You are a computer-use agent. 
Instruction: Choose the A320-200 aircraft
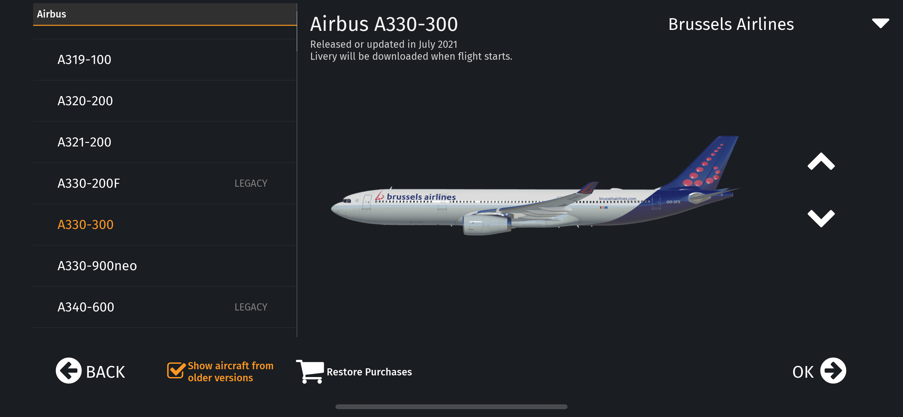click(x=85, y=101)
